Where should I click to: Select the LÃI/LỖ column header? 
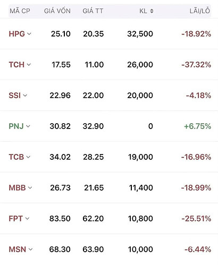200,11
